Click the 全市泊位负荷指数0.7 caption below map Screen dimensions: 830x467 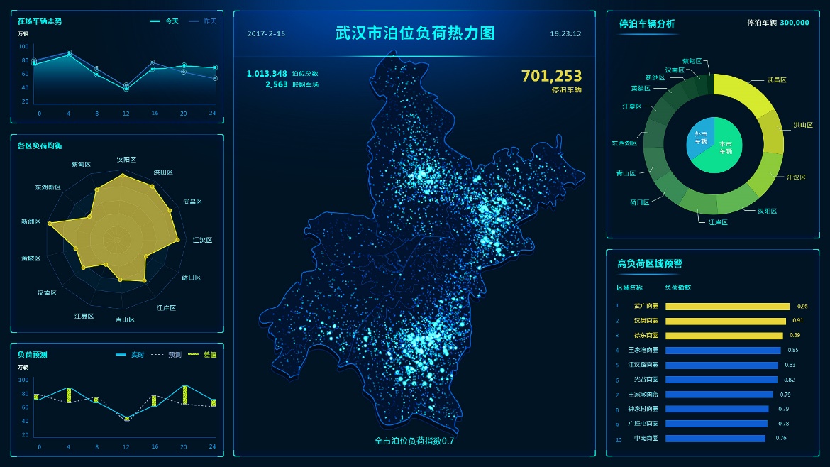(x=414, y=441)
